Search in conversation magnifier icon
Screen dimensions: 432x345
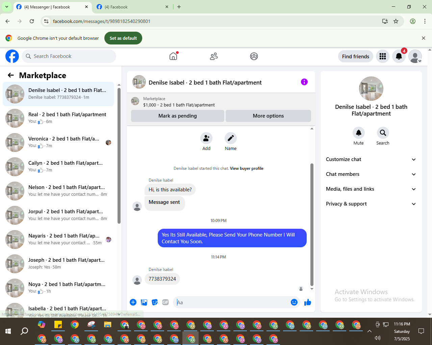pos(383,133)
